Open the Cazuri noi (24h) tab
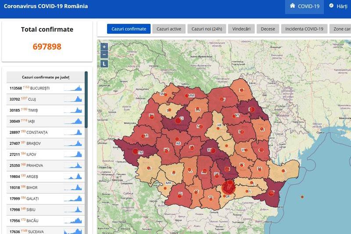 coord(206,29)
